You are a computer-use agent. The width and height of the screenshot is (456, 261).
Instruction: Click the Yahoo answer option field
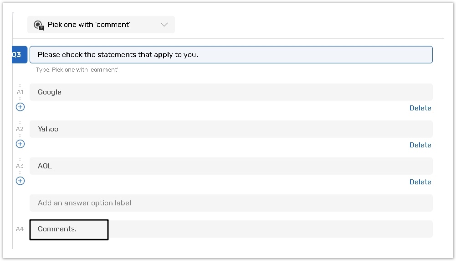231,129
